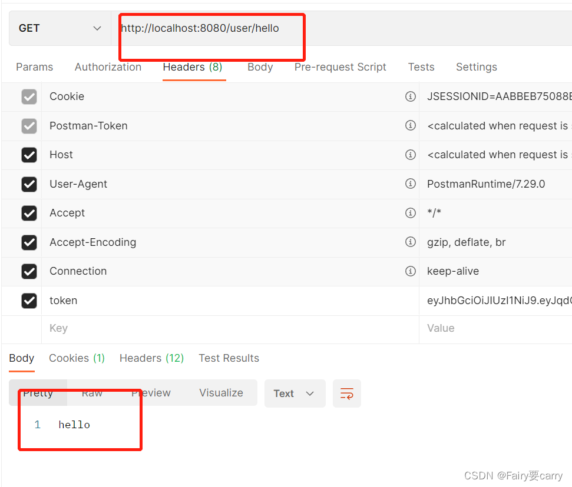This screenshot has height=487, width=572.
Task: Switch to the Params tab
Action: point(34,67)
